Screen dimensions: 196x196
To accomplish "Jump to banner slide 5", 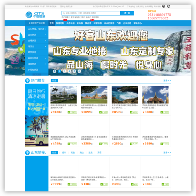I will click(74, 71).
